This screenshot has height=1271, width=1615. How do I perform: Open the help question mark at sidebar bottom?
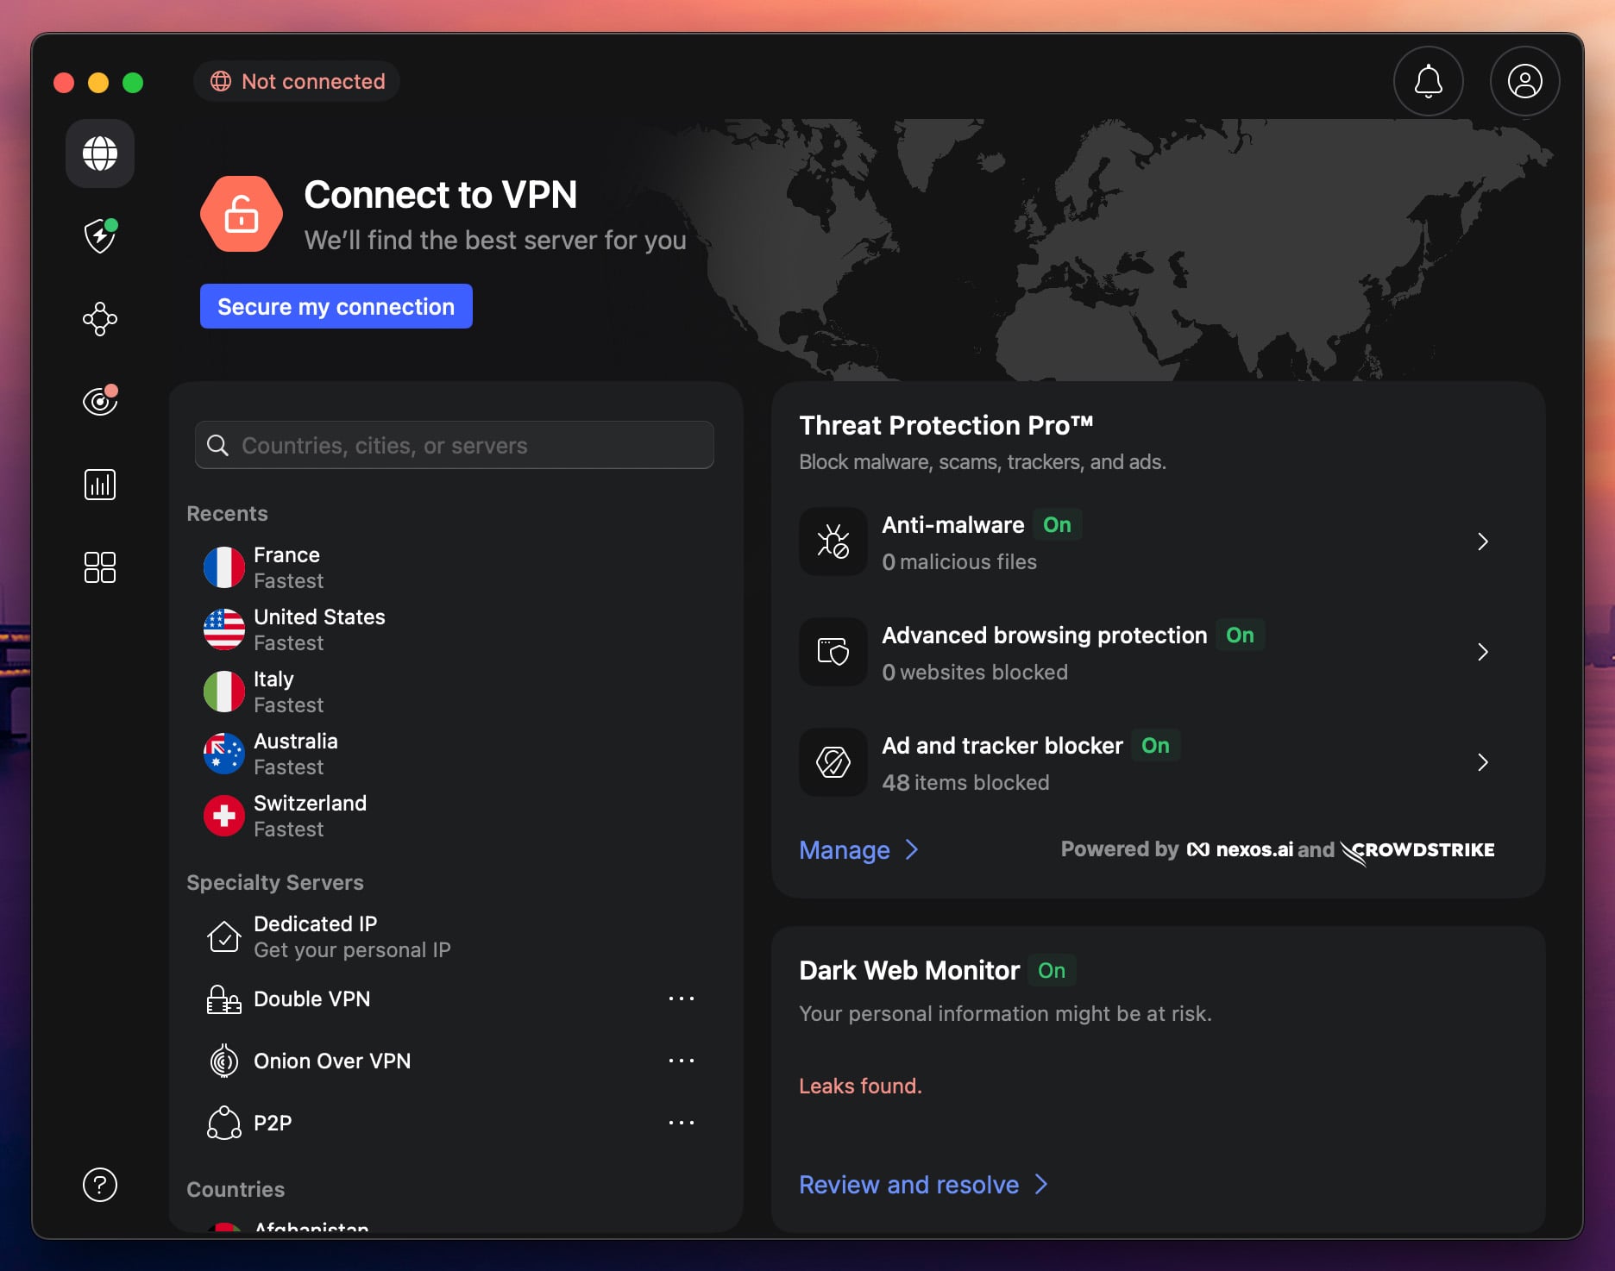tap(99, 1185)
